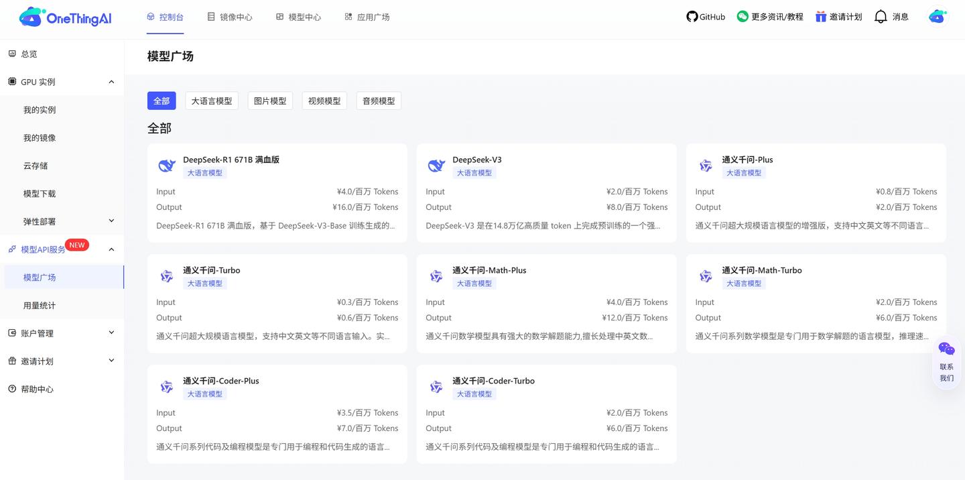Open the GitHub icon in the top bar

click(x=705, y=16)
